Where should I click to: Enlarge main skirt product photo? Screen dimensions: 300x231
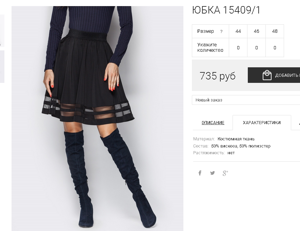tap(97, 118)
